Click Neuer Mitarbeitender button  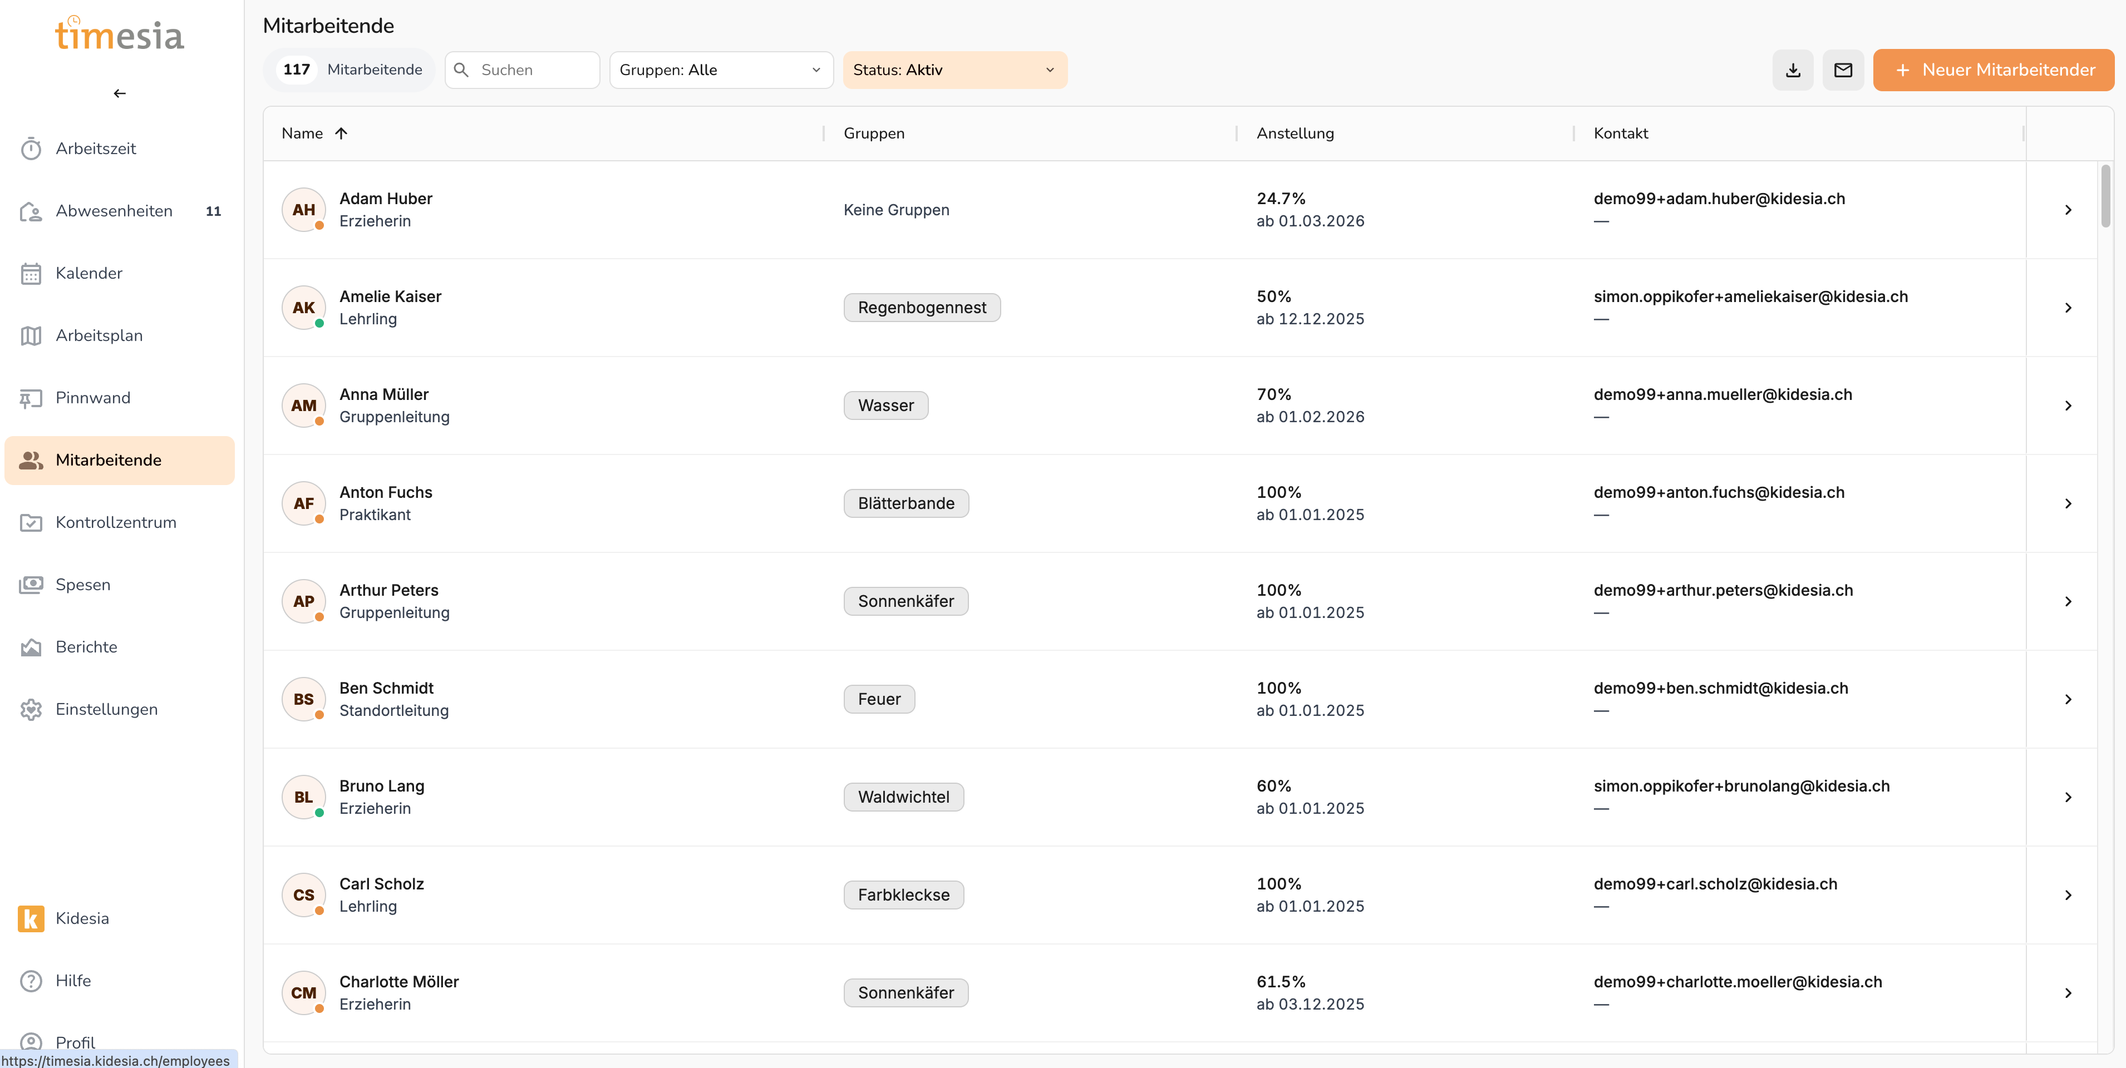pos(1993,70)
